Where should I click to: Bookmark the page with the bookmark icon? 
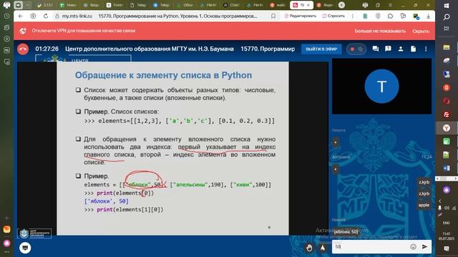(273, 16)
